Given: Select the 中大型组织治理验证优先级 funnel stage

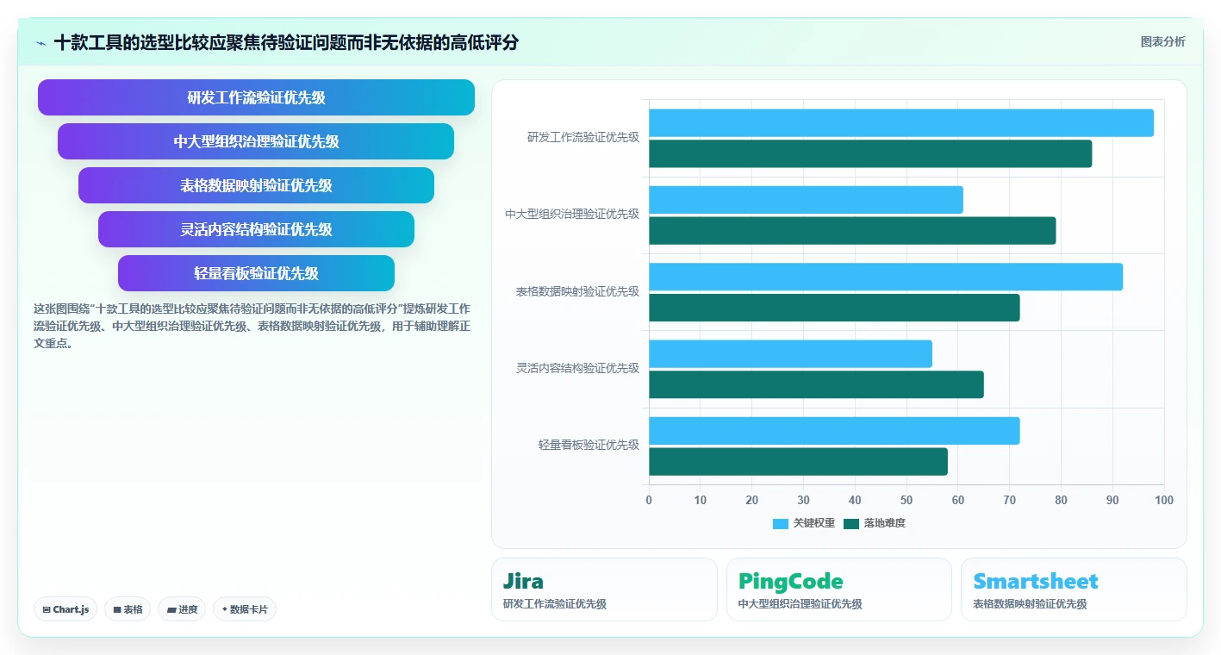Looking at the screenshot, I should tap(256, 141).
